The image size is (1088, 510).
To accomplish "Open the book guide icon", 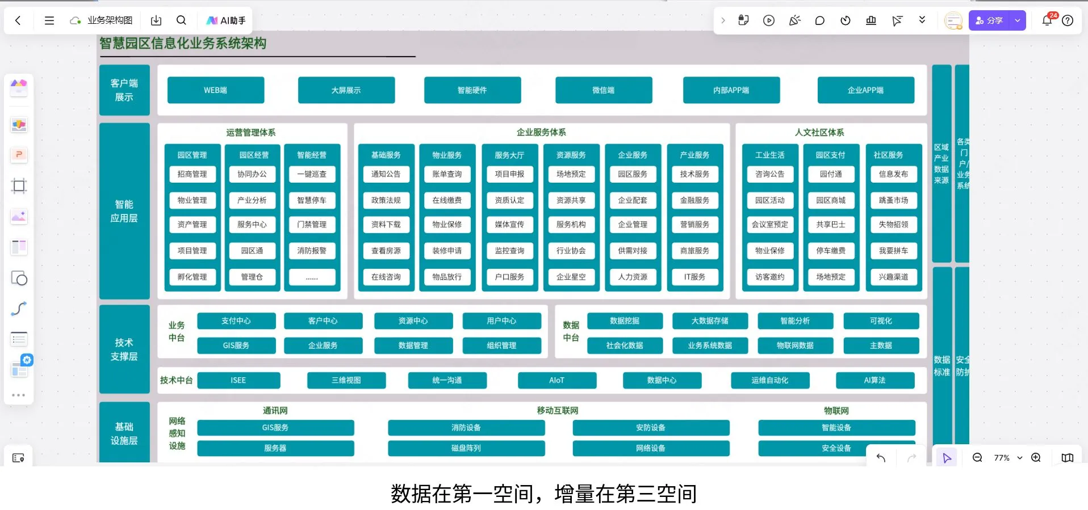I will 1068,458.
